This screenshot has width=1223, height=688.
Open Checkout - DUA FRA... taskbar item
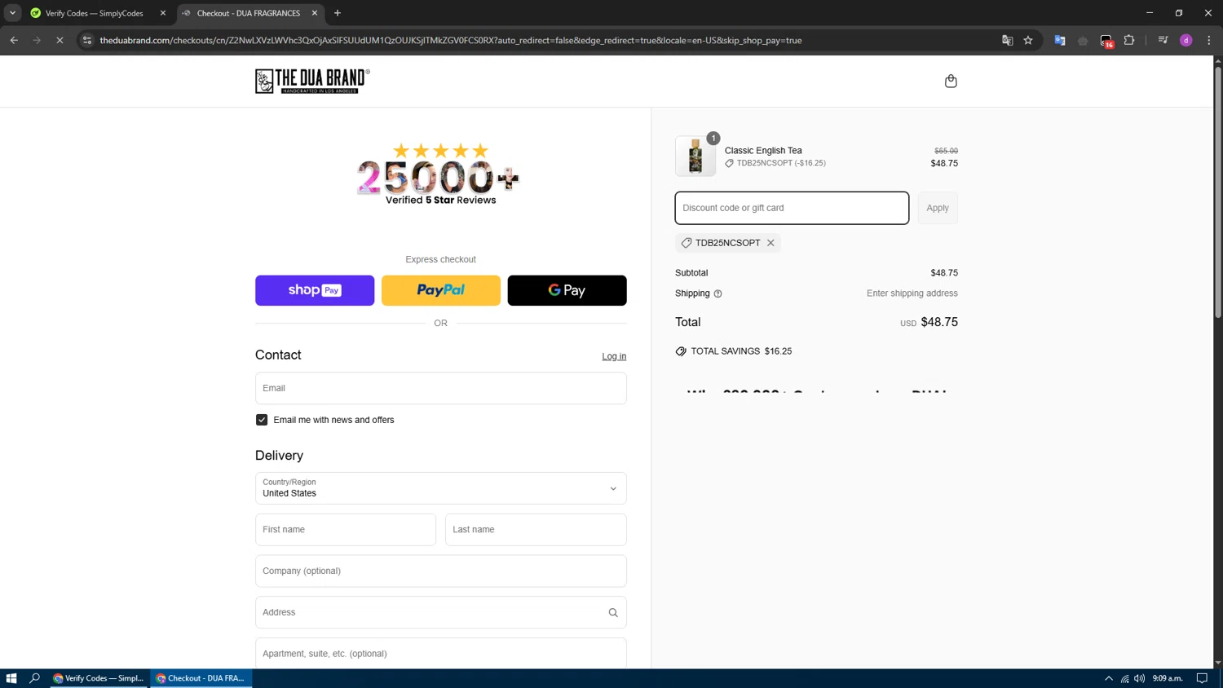(201, 678)
